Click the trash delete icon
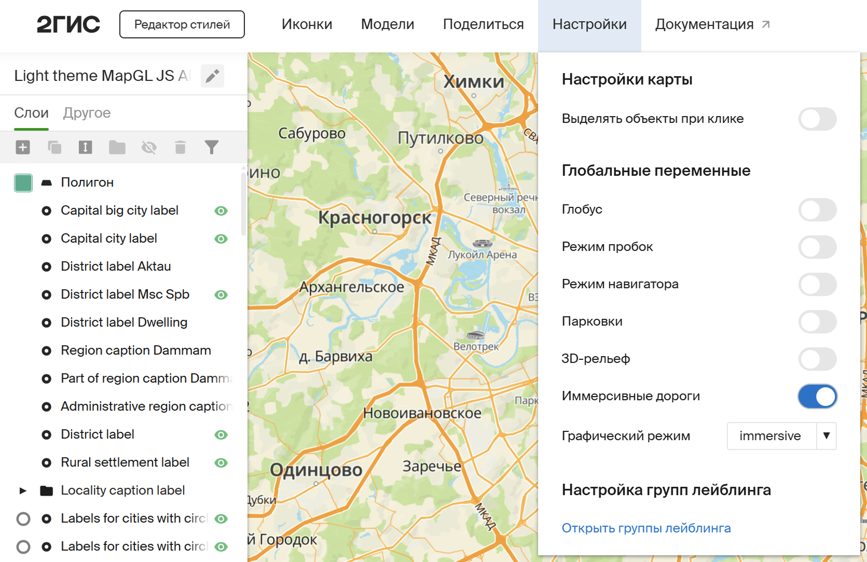Image resolution: width=867 pixels, height=562 pixels. pos(180,148)
